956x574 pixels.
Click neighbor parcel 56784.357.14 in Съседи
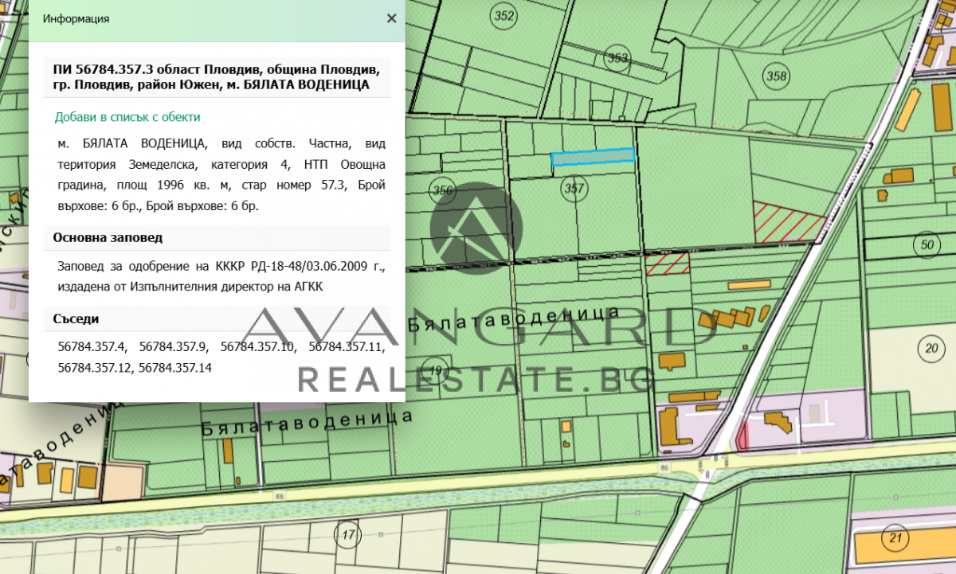pos(175,368)
